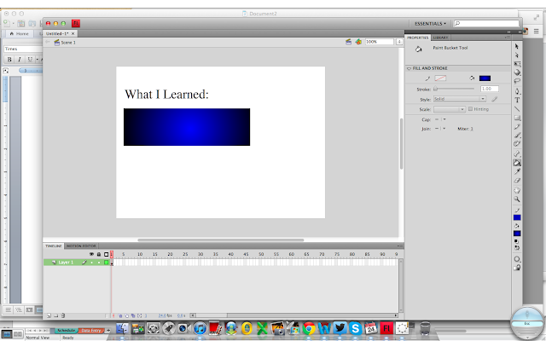
Task: Select the Free Transform tool
Action: [517, 64]
